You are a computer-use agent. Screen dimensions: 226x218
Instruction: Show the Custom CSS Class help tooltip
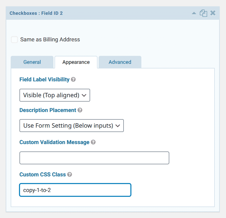[x=70, y=174]
